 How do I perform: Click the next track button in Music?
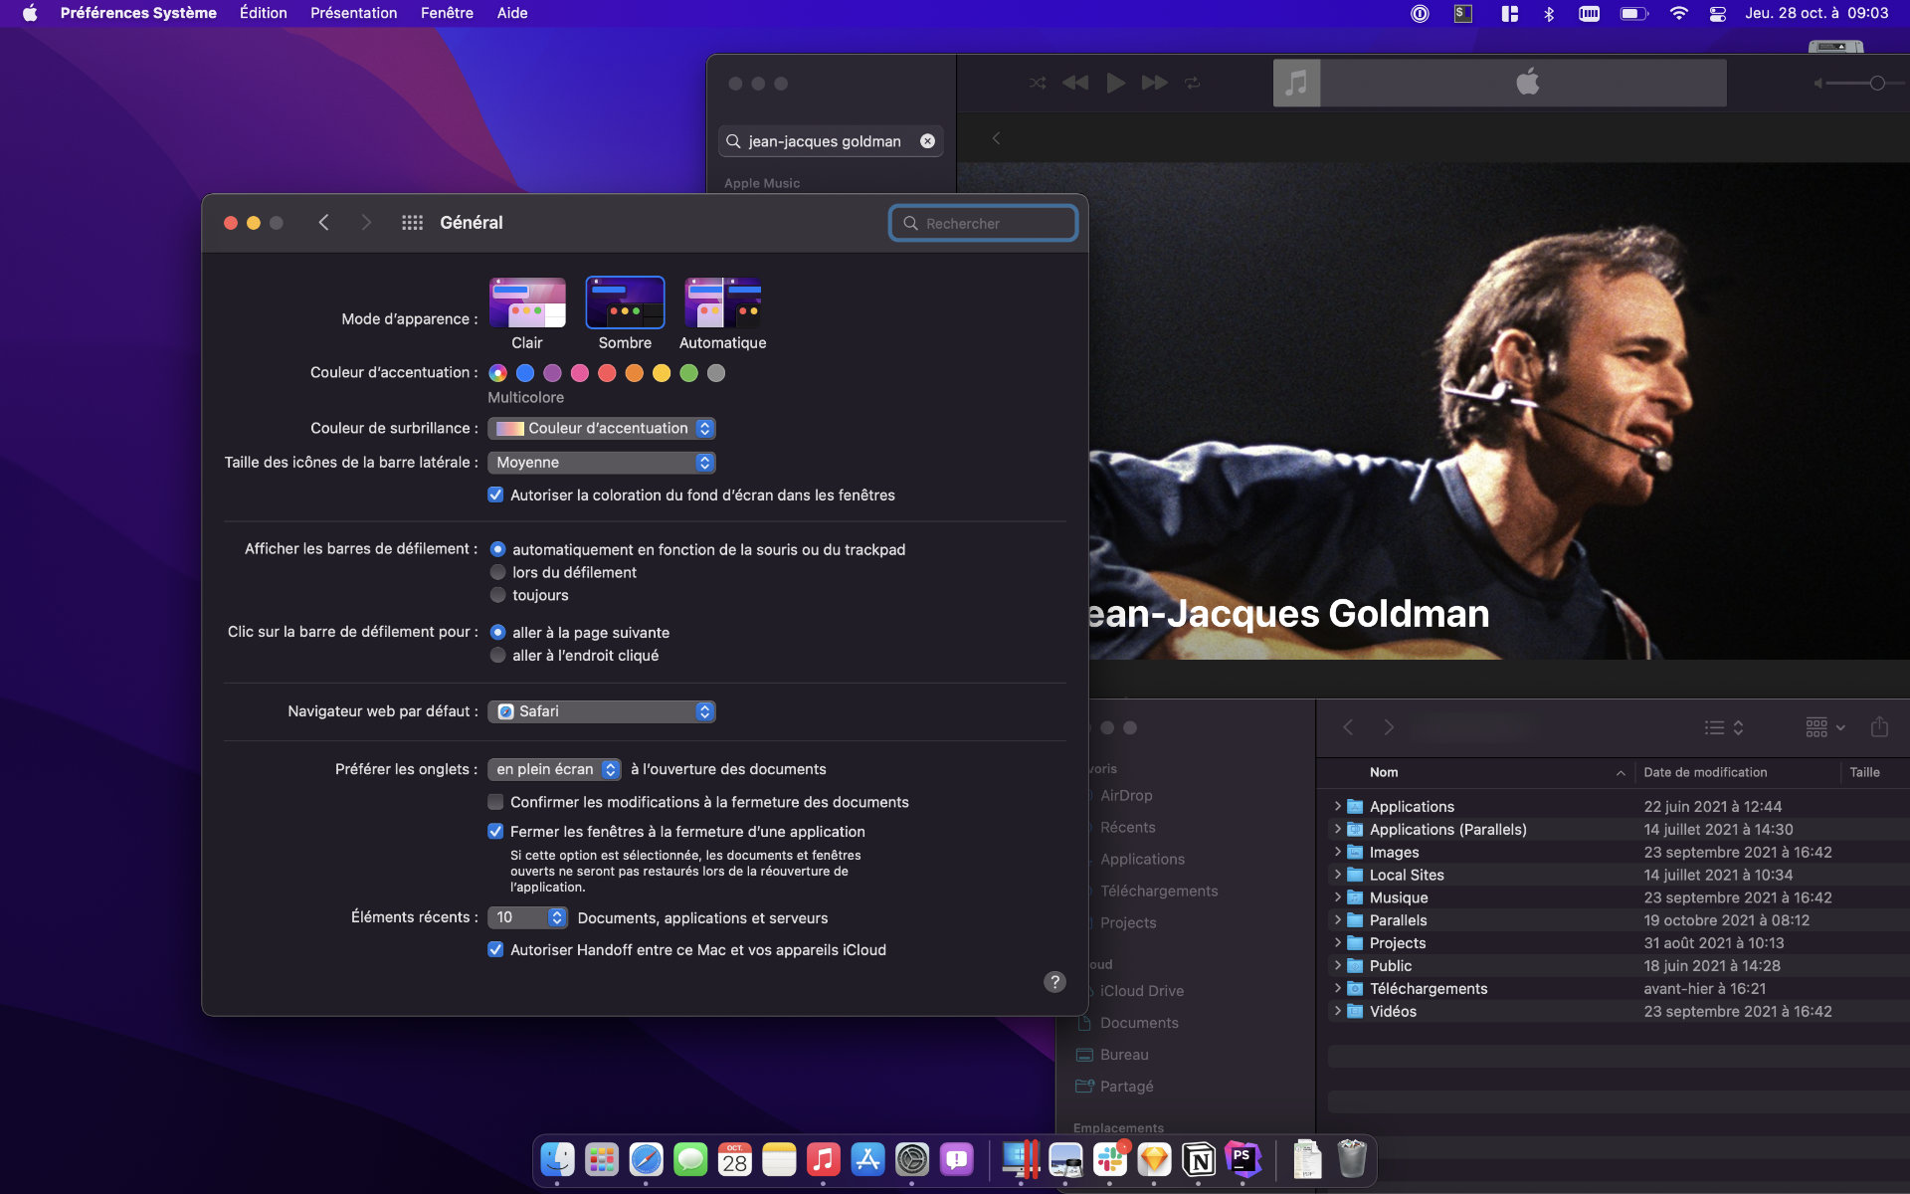(x=1155, y=83)
